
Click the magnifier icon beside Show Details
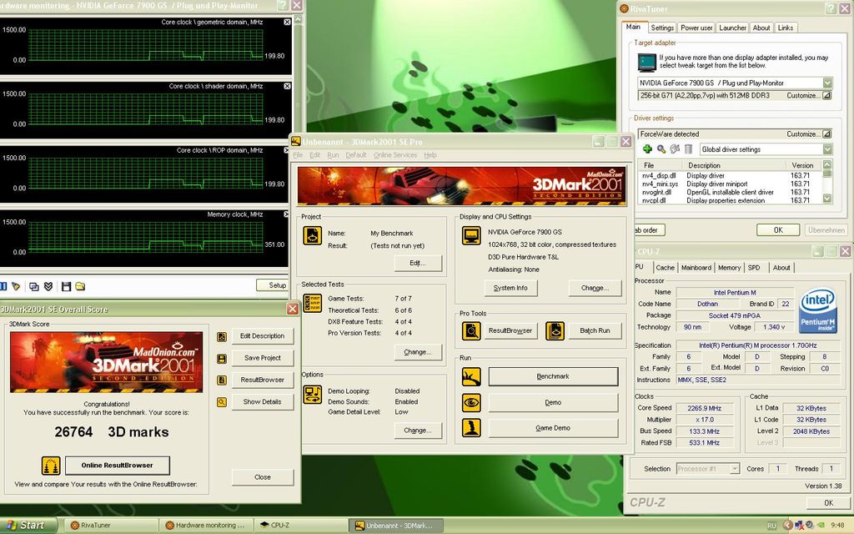(x=222, y=402)
